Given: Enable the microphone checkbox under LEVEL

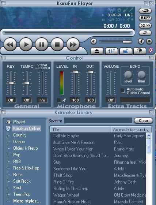Looking at the screenshot, I should (x=59, y=100).
